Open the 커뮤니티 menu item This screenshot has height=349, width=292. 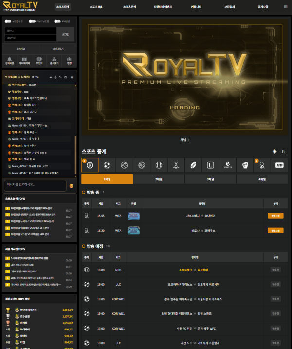[x=196, y=7]
